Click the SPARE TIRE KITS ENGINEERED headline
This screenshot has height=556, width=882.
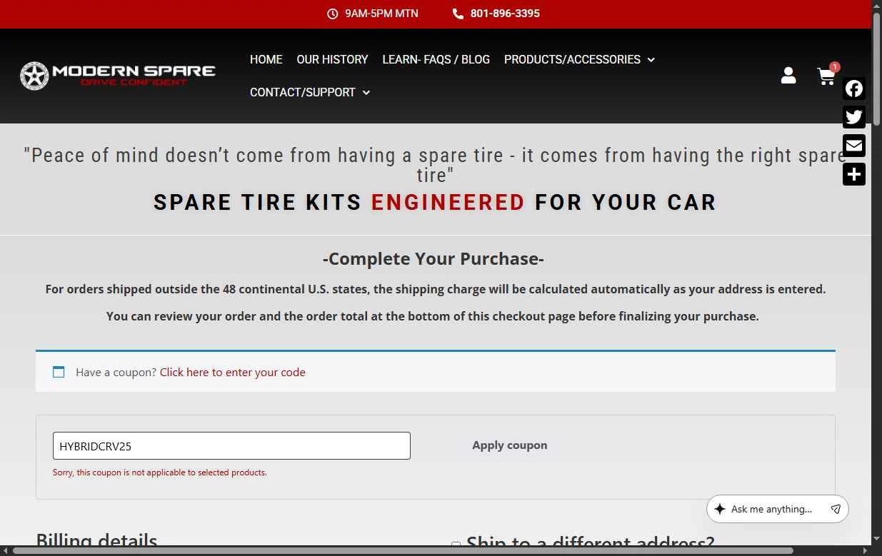(x=435, y=203)
